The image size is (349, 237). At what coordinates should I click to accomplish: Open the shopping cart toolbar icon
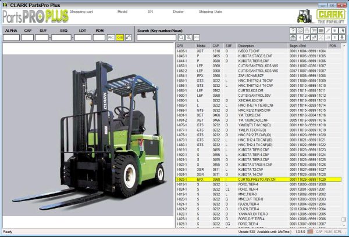[x=314, y=31]
